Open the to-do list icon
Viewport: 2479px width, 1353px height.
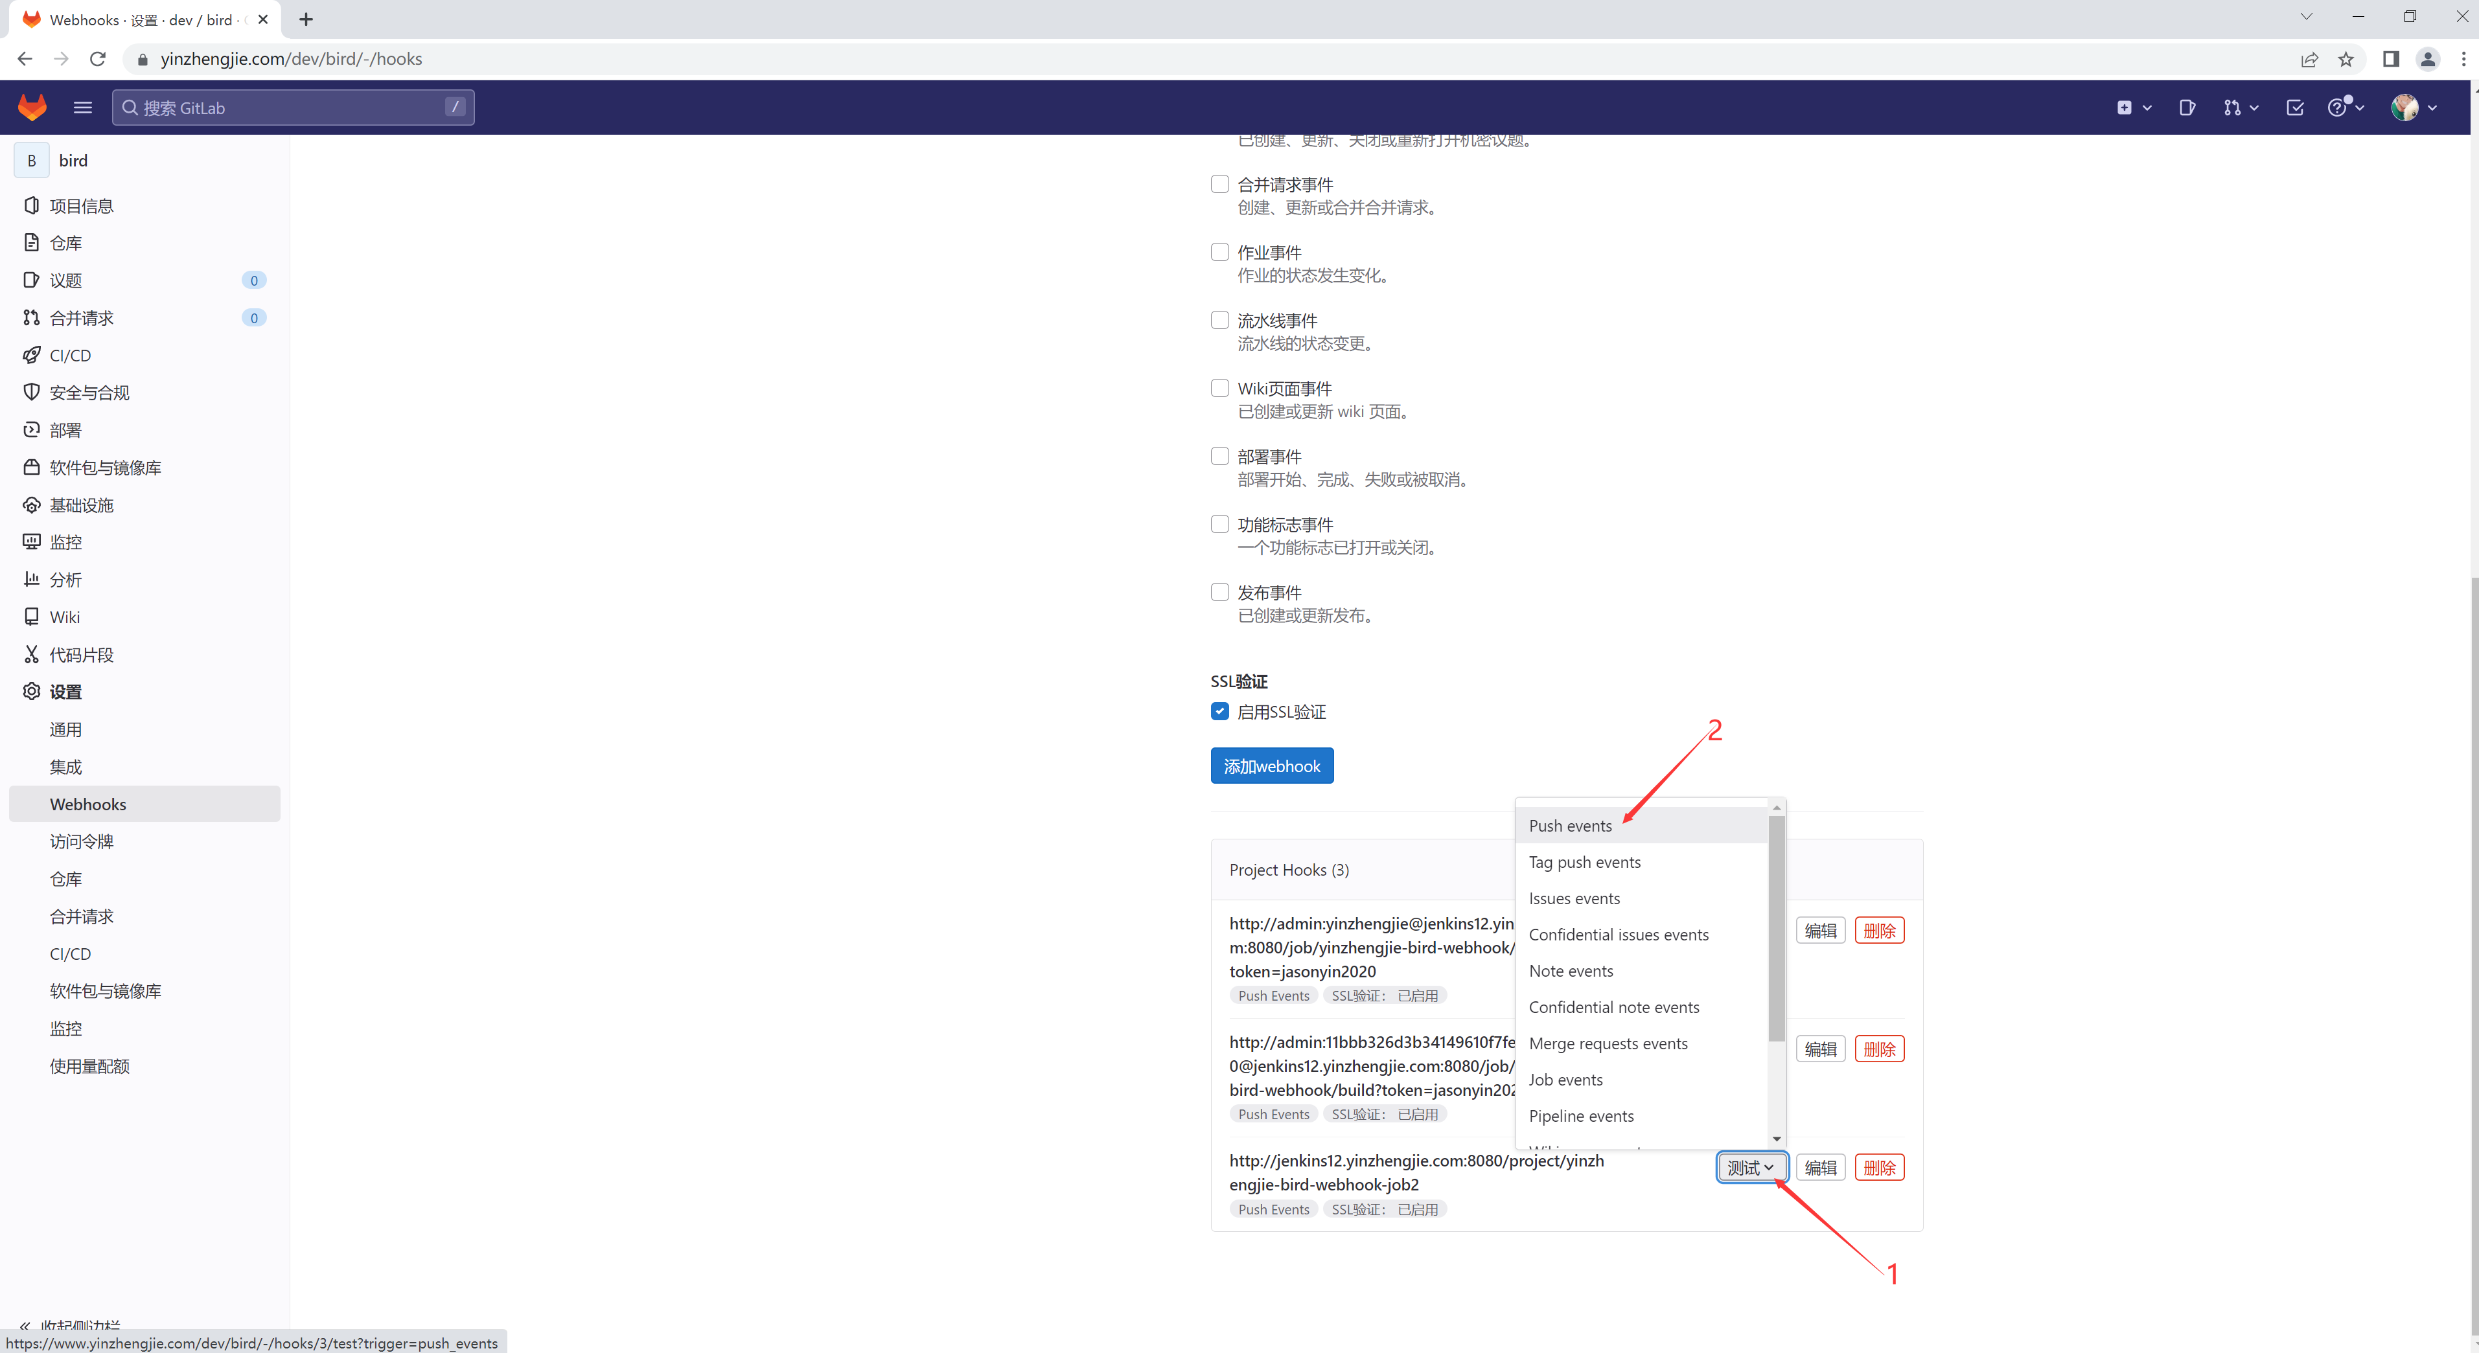[x=2294, y=107]
